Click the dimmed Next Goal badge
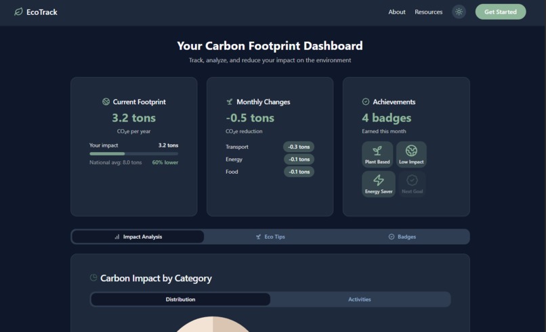Image resolution: width=546 pixels, height=332 pixels. click(412, 184)
